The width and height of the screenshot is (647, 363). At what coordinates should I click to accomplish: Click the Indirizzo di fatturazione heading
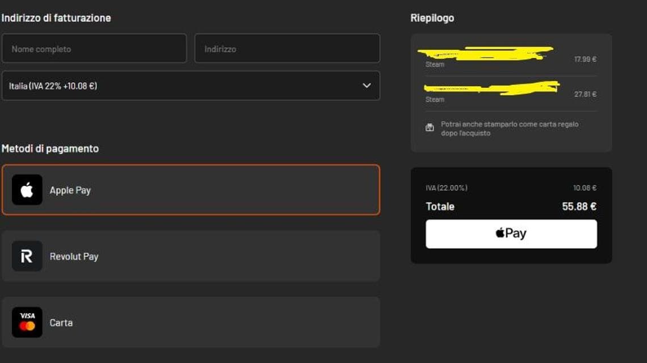56,18
